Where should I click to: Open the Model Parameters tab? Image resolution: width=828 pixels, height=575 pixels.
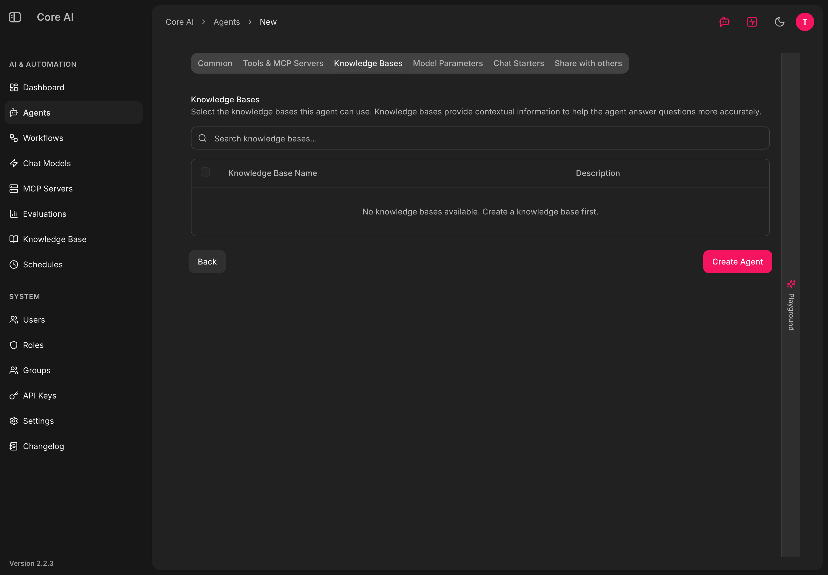point(448,64)
